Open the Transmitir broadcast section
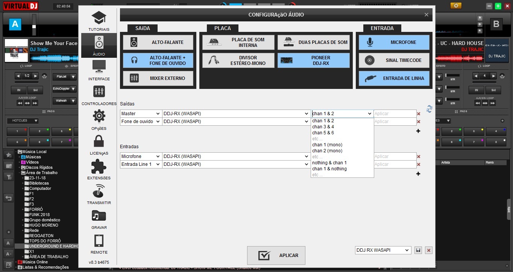This screenshot has width=513, height=272. pos(99,194)
